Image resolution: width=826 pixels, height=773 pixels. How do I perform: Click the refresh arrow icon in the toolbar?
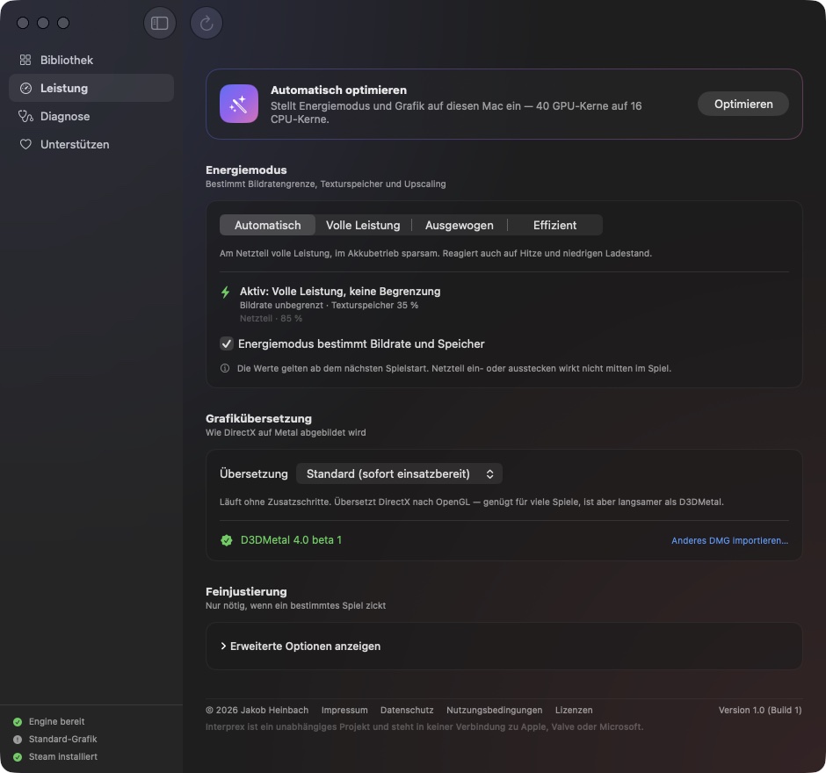206,23
